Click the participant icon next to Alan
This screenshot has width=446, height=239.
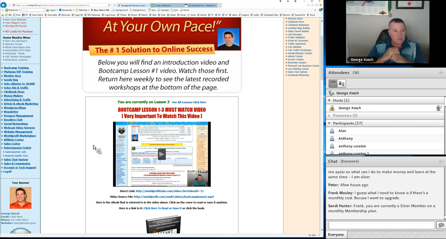point(332,131)
